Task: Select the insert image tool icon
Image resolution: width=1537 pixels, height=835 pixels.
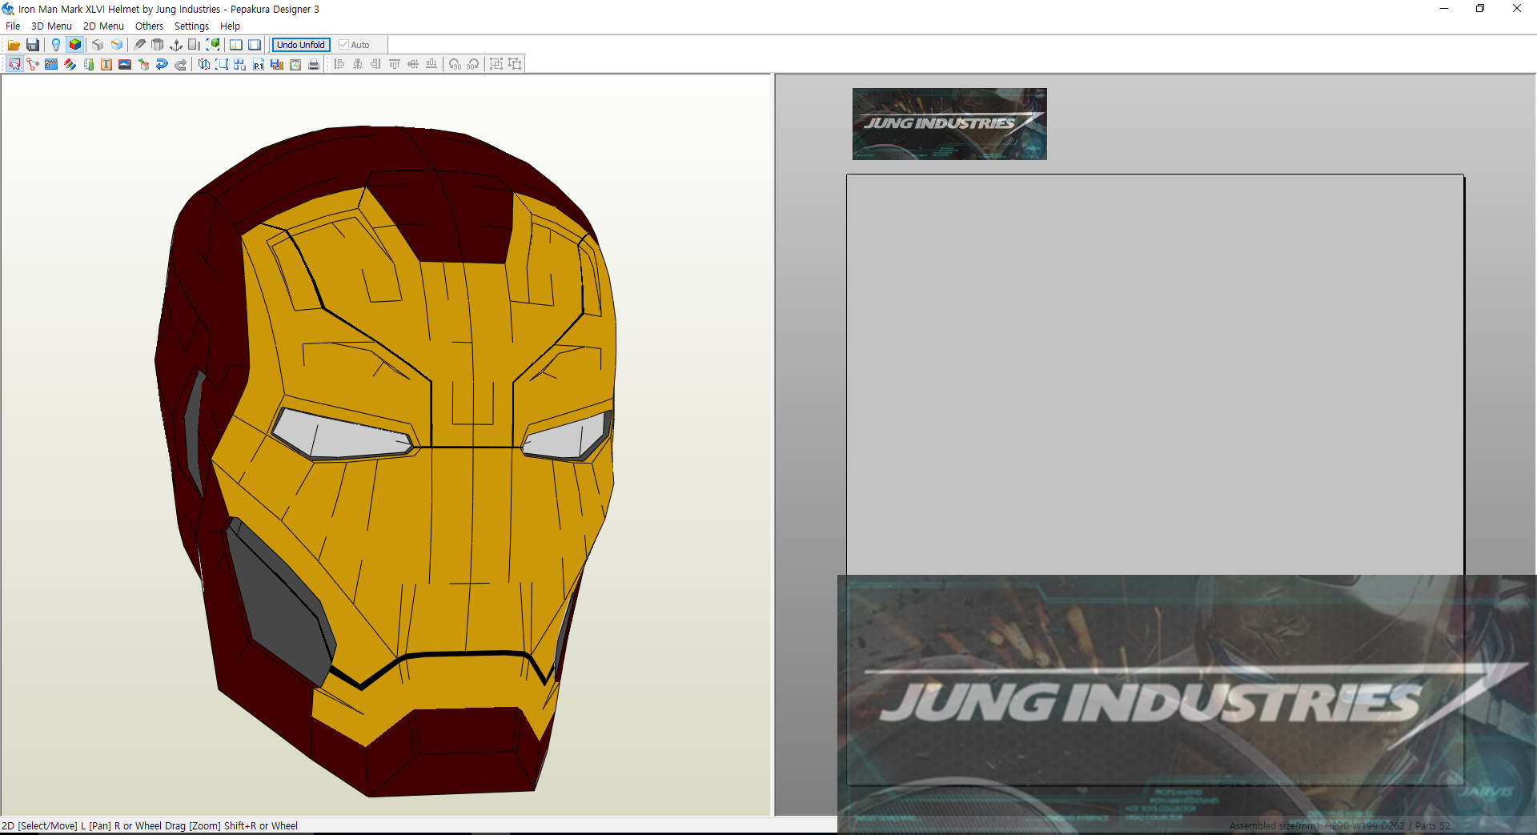Action: (x=125, y=64)
